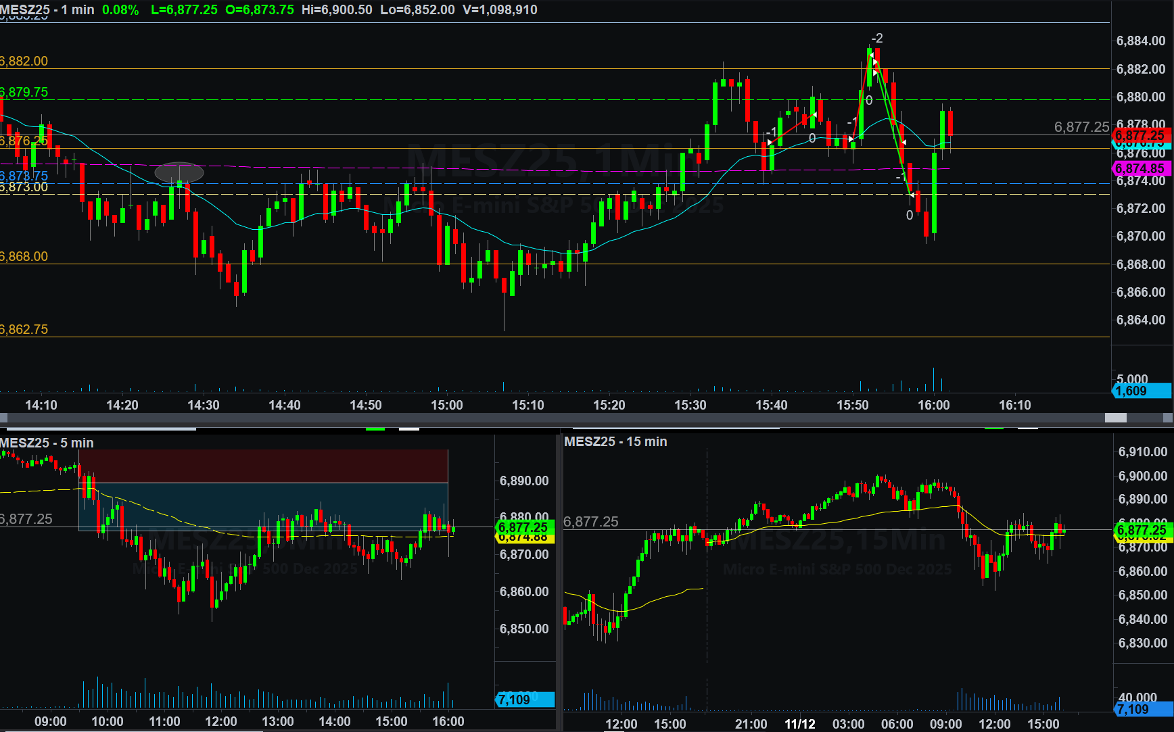
Task: Select the 6,868.00 horizontal line label
Action: tap(24, 256)
